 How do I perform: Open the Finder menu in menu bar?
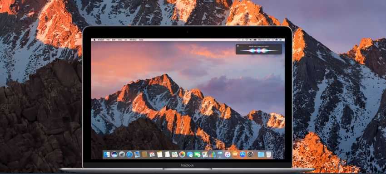pyautogui.click(x=101, y=40)
